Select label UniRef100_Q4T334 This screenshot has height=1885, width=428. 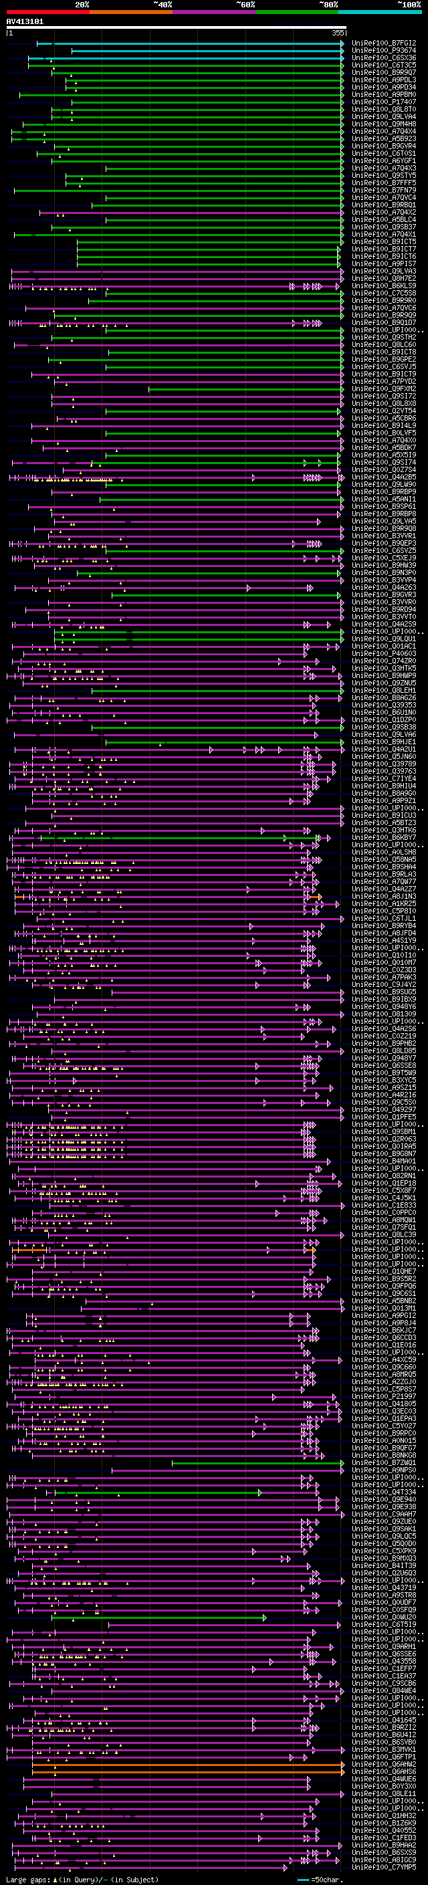(x=384, y=1492)
